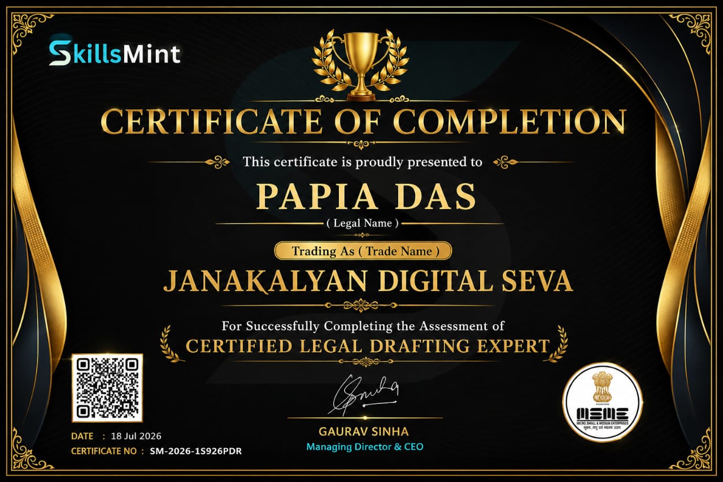The height and width of the screenshot is (482, 723).
Task: Click the QR code
Action: coord(107,388)
